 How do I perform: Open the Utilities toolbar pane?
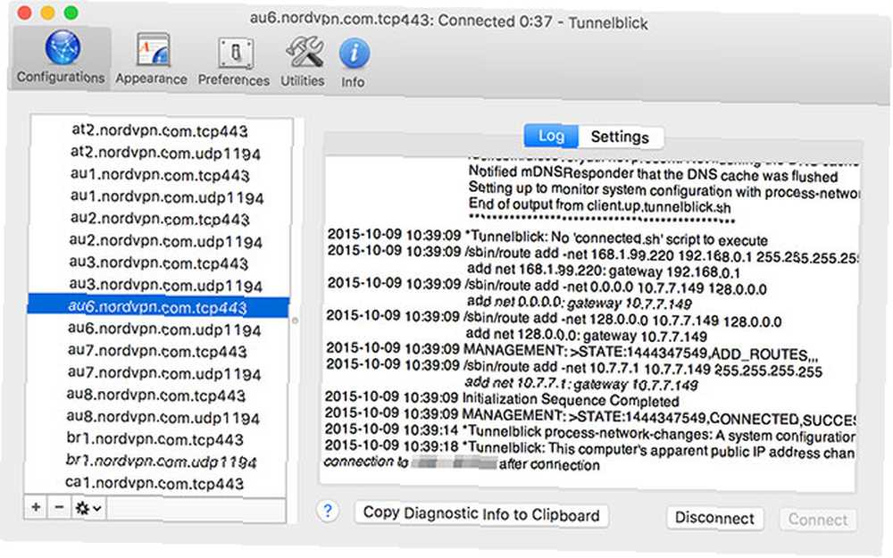[303, 62]
